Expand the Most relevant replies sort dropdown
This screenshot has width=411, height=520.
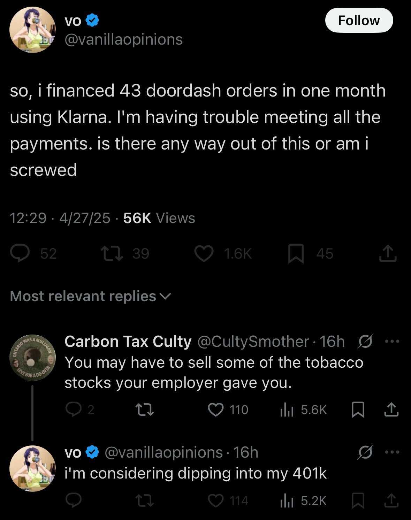(x=91, y=296)
